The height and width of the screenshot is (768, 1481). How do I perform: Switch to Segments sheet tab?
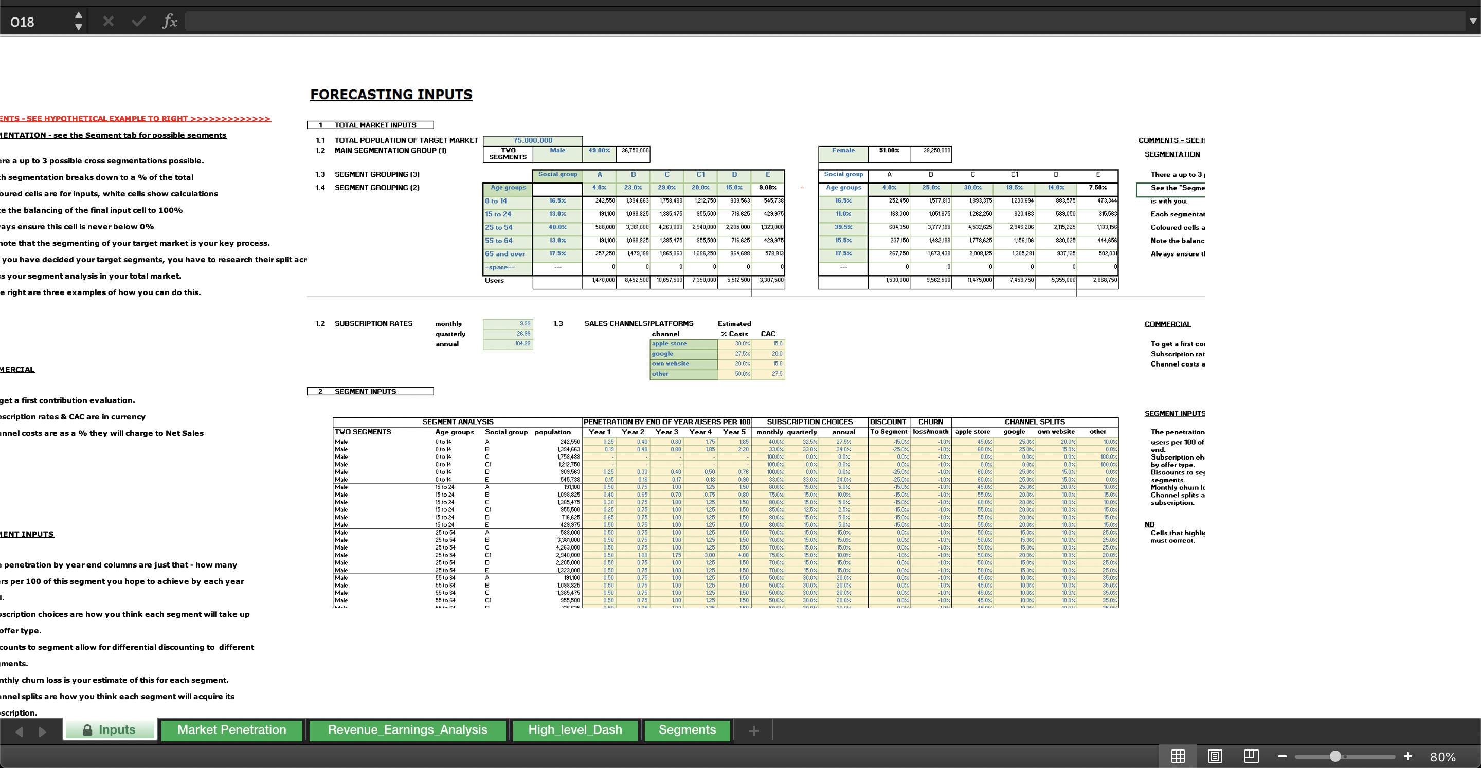(687, 729)
